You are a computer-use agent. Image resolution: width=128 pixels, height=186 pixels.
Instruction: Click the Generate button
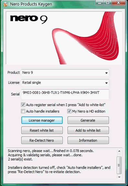pos(88,120)
